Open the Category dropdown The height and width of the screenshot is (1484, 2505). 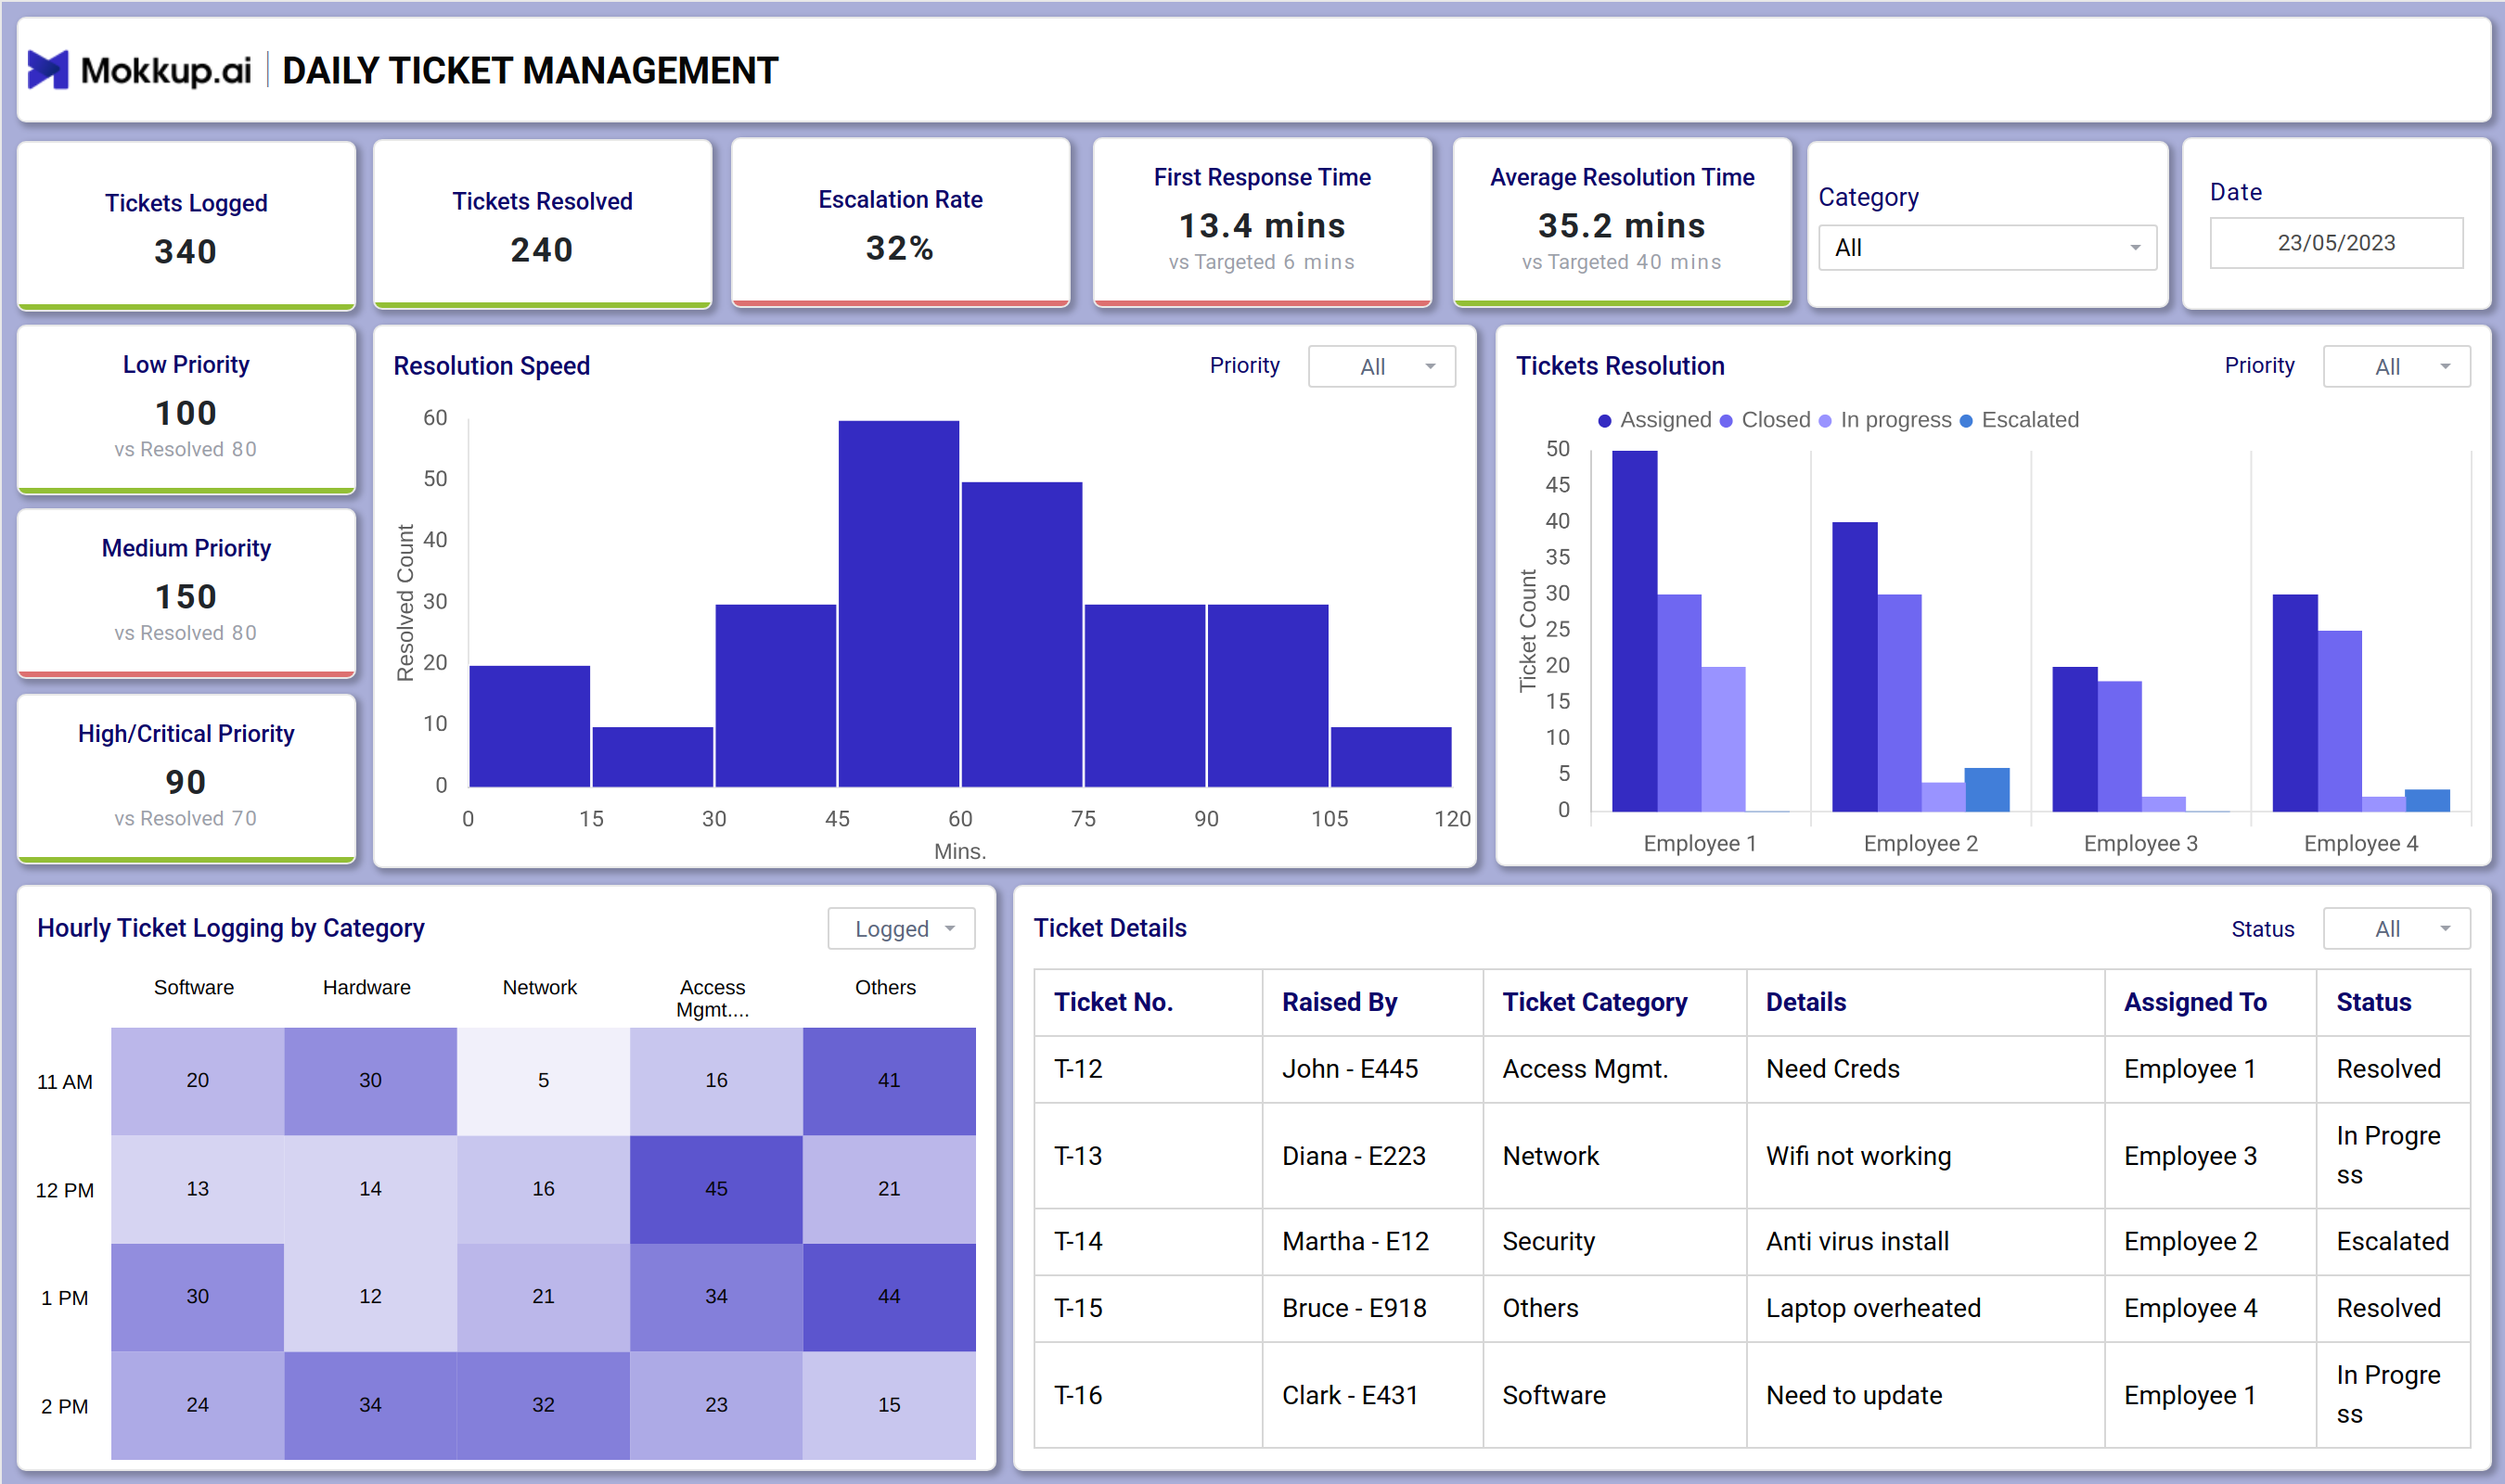click(1986, 247)
